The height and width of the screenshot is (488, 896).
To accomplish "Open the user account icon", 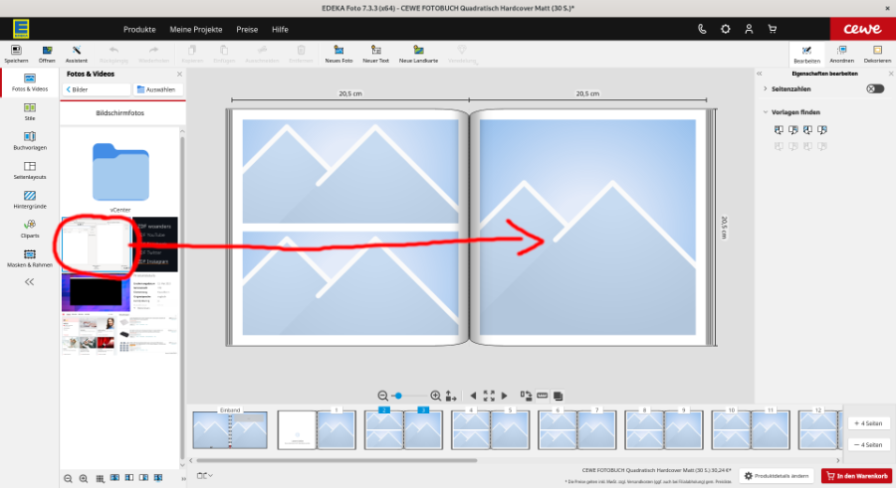I will tap(749, 29).
